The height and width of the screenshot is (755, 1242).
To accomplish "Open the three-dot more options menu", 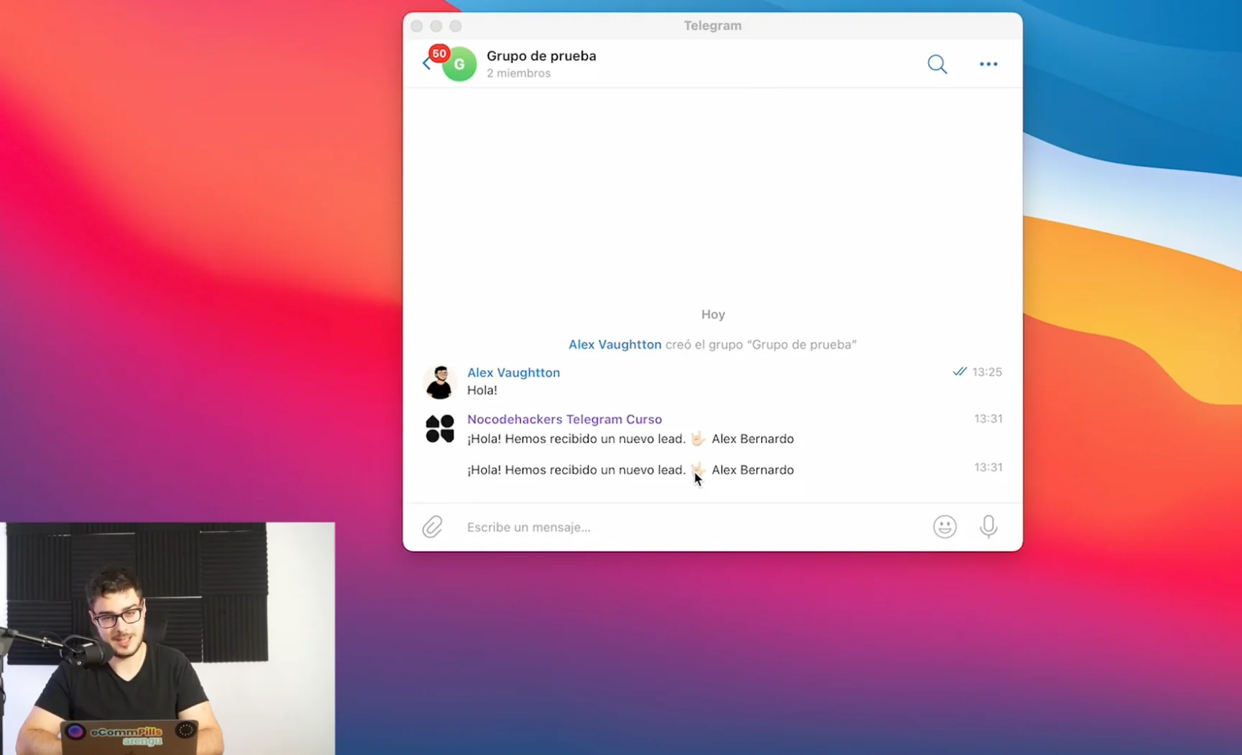I will click(988, 64).
